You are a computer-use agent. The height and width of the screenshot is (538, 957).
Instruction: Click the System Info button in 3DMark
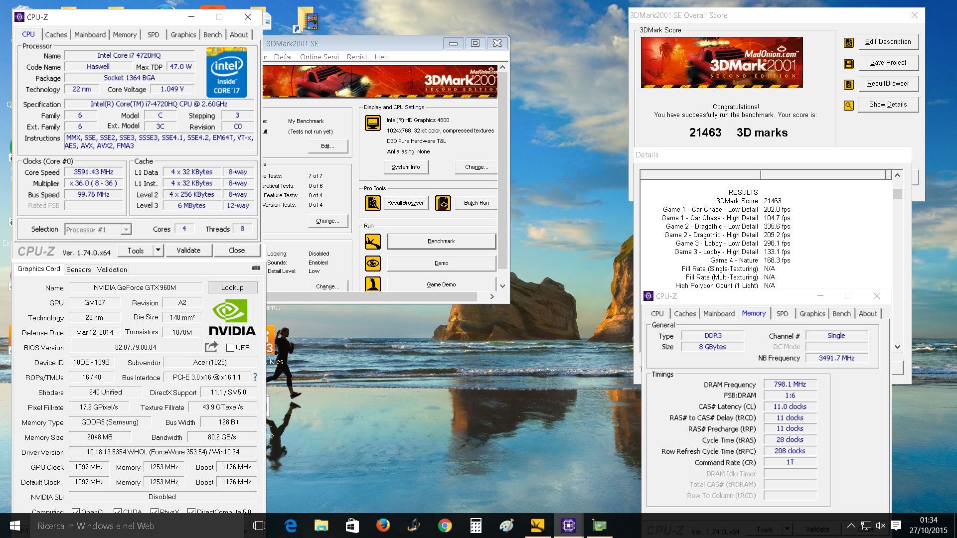[x=406, y=167]
